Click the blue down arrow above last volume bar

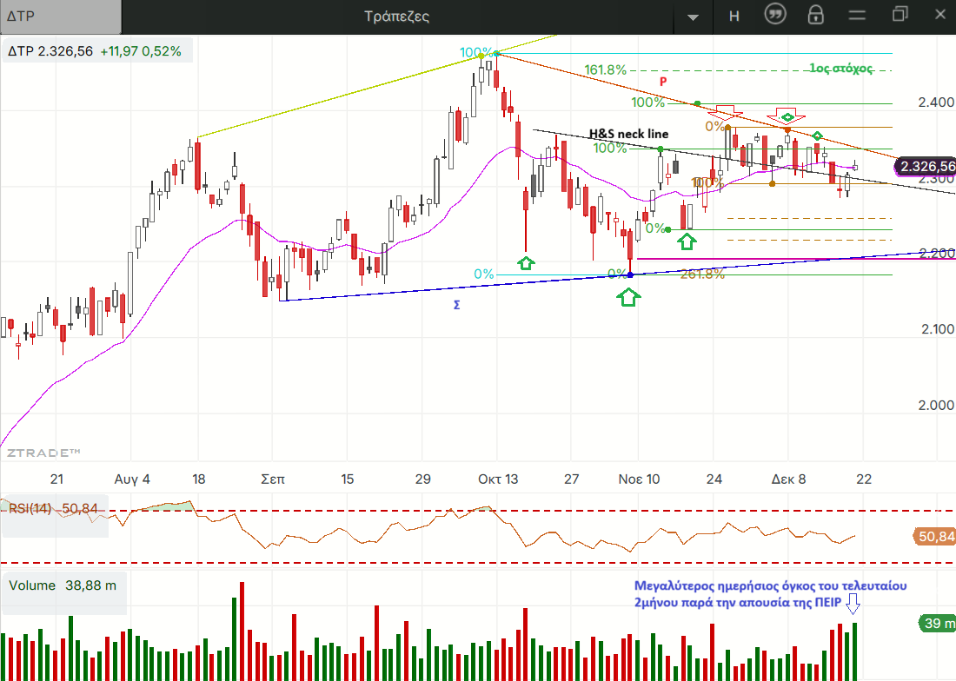(x=853, y=603)
